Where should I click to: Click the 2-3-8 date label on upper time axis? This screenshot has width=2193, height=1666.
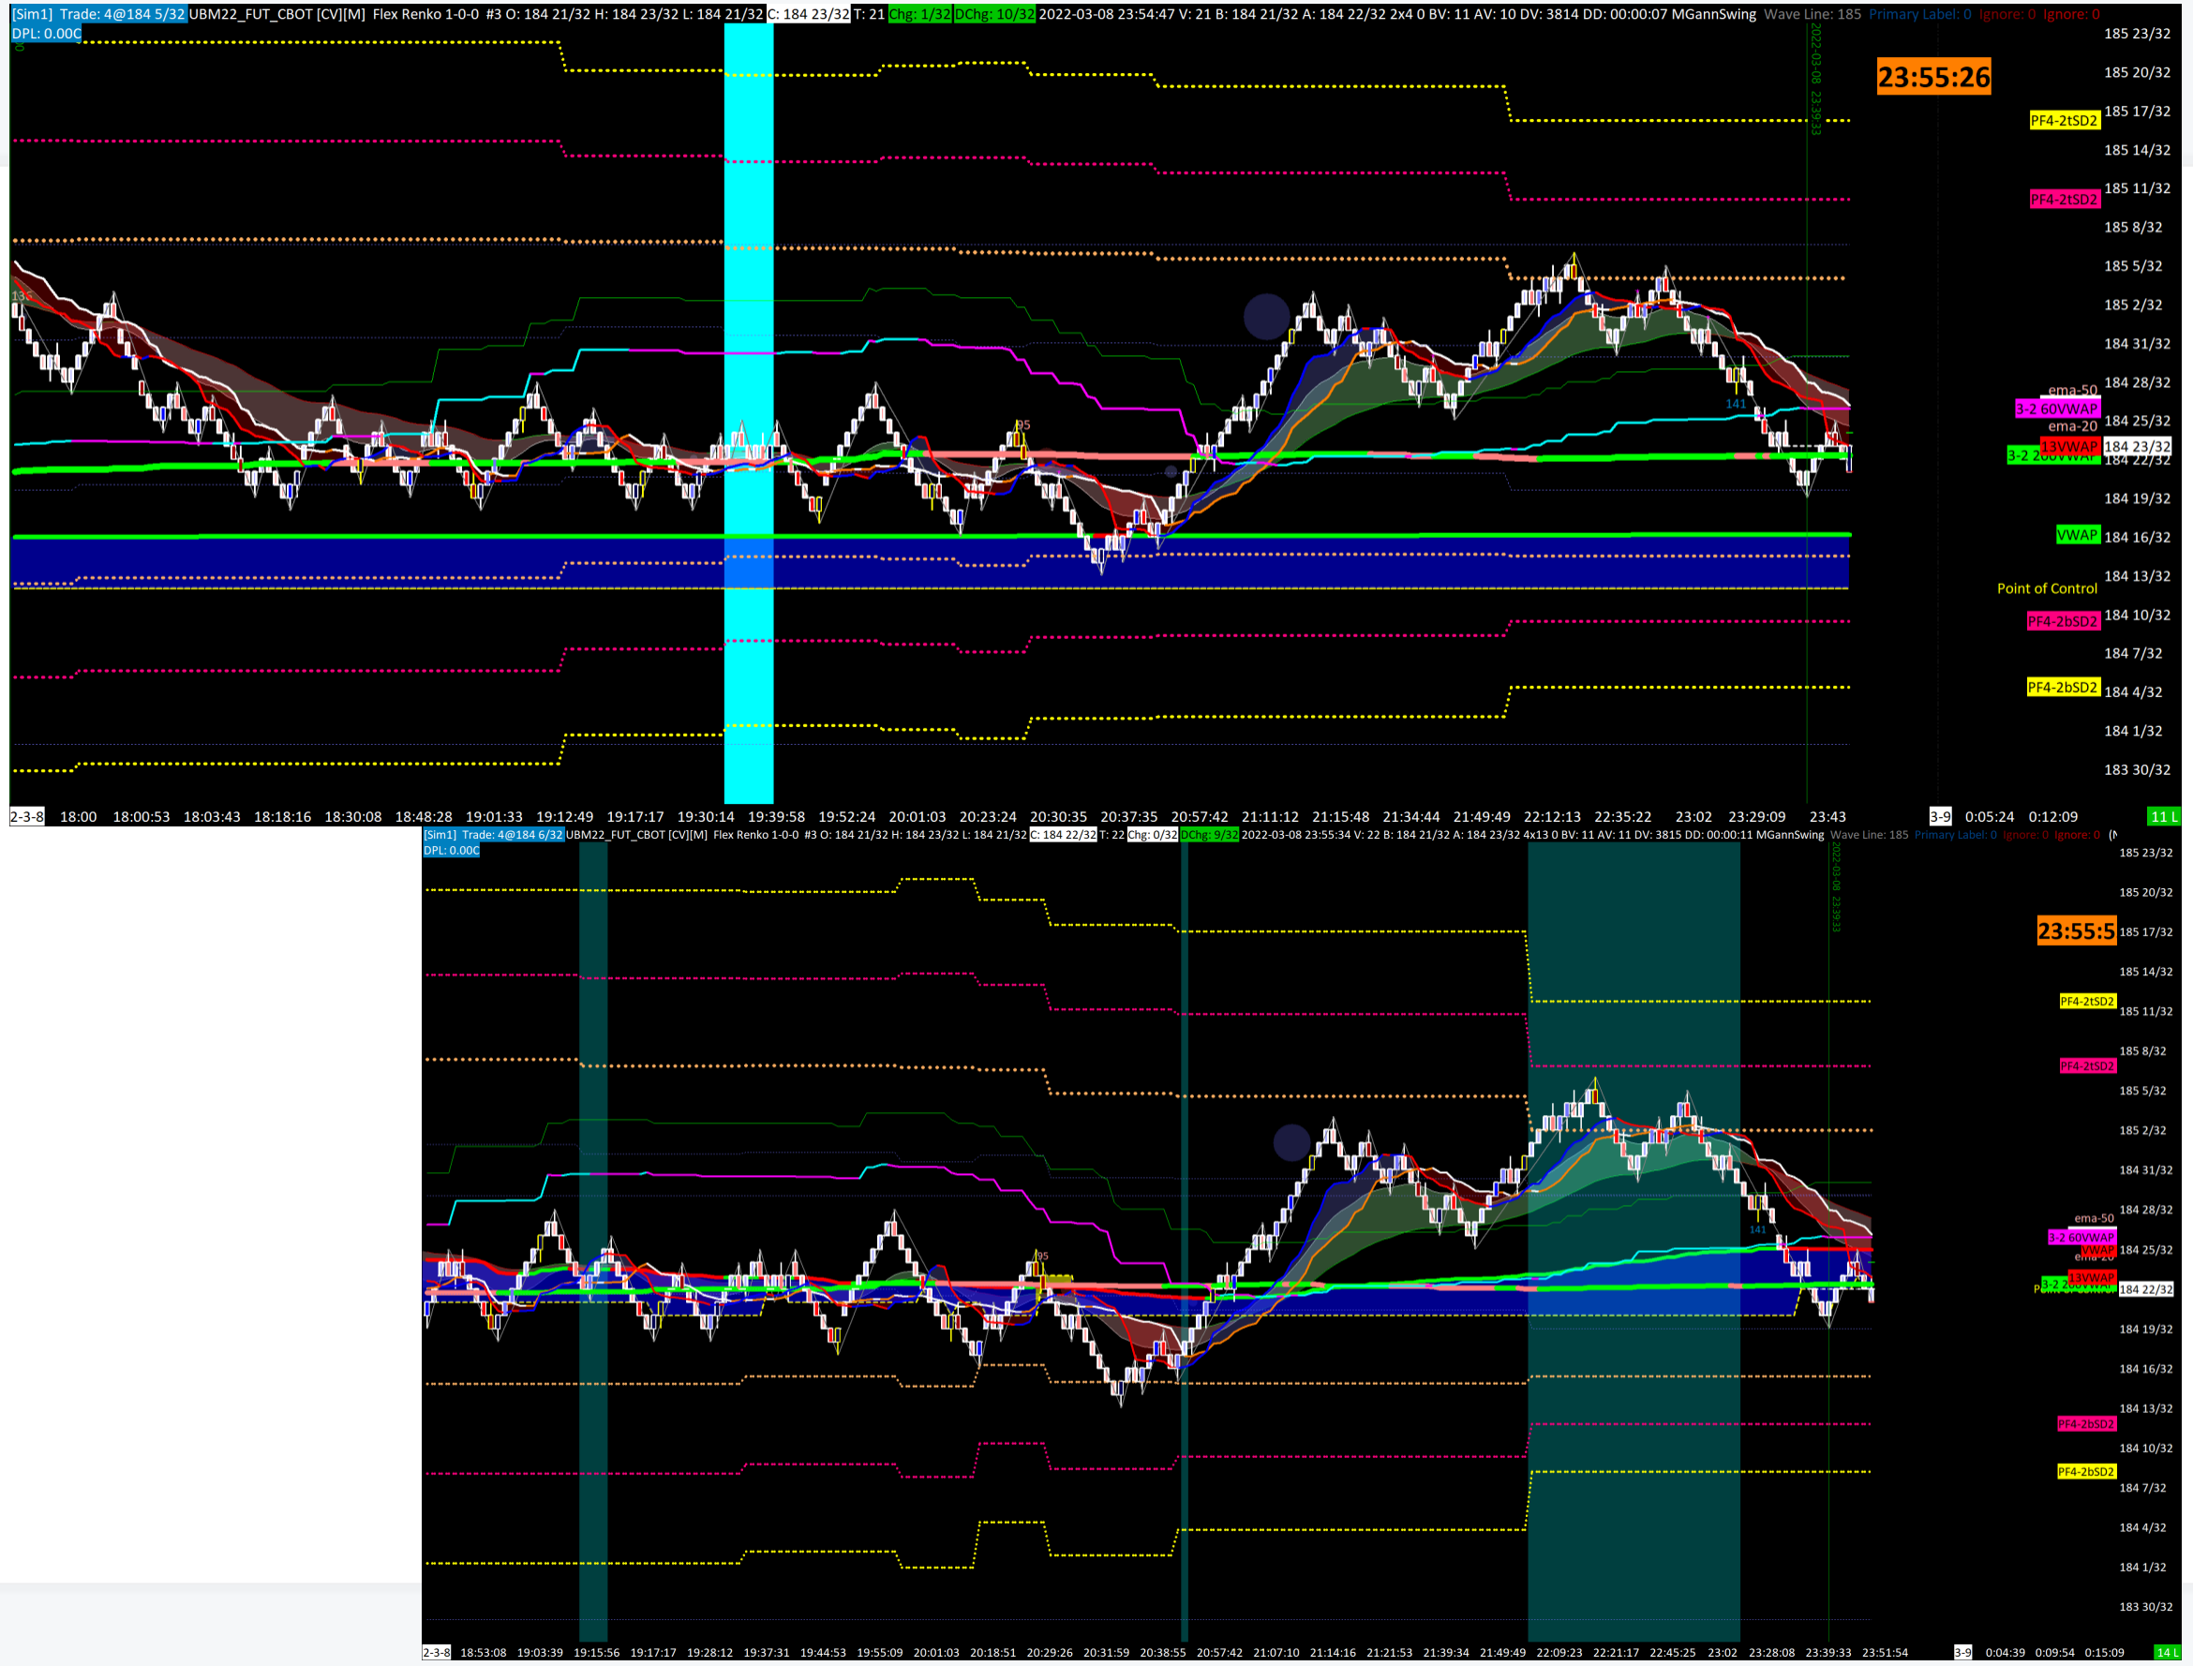point(27,816)
